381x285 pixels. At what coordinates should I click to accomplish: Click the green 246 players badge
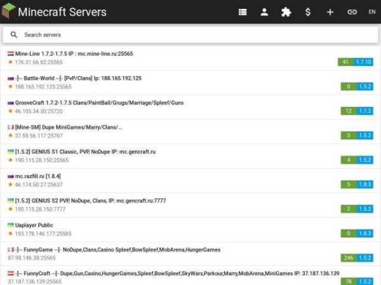point(349,258)
